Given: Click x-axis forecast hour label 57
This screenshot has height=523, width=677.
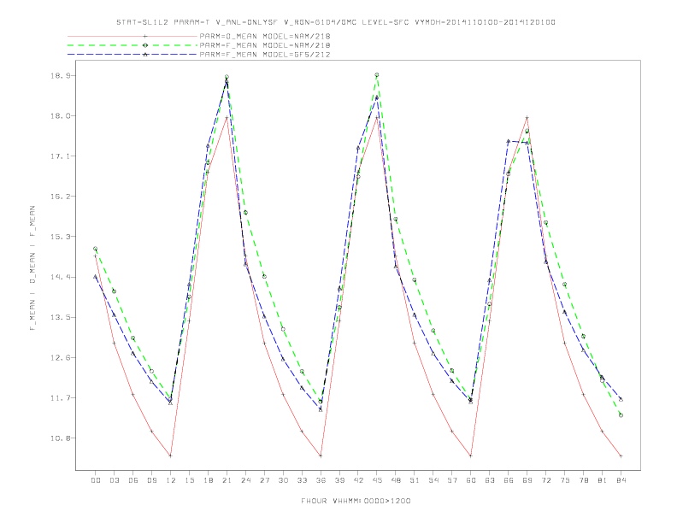Looking at the screenshot, I should click(x=452, y=480).
